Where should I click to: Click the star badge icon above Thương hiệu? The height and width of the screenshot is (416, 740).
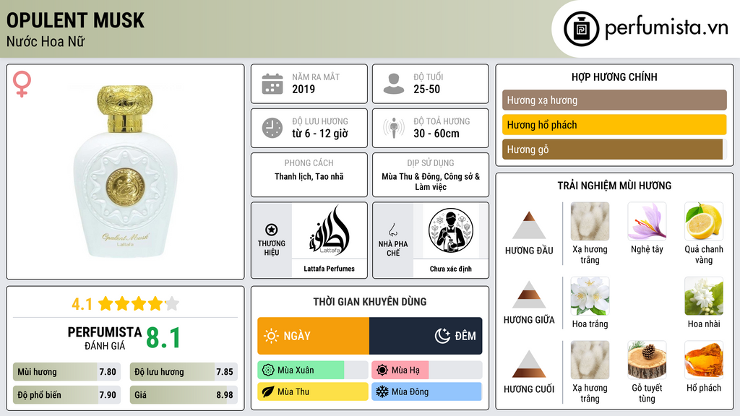(272, 230)
